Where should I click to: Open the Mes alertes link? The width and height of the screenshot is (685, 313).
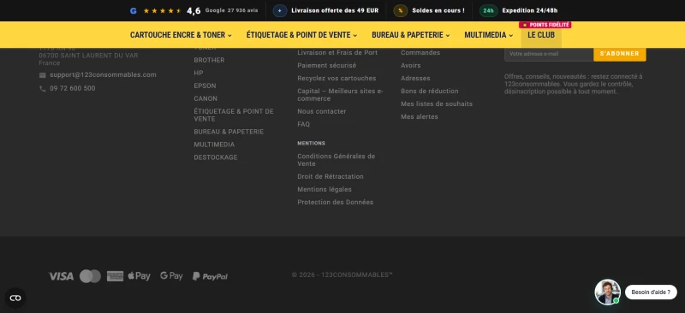pyautogui.click(x=420, y=116)
